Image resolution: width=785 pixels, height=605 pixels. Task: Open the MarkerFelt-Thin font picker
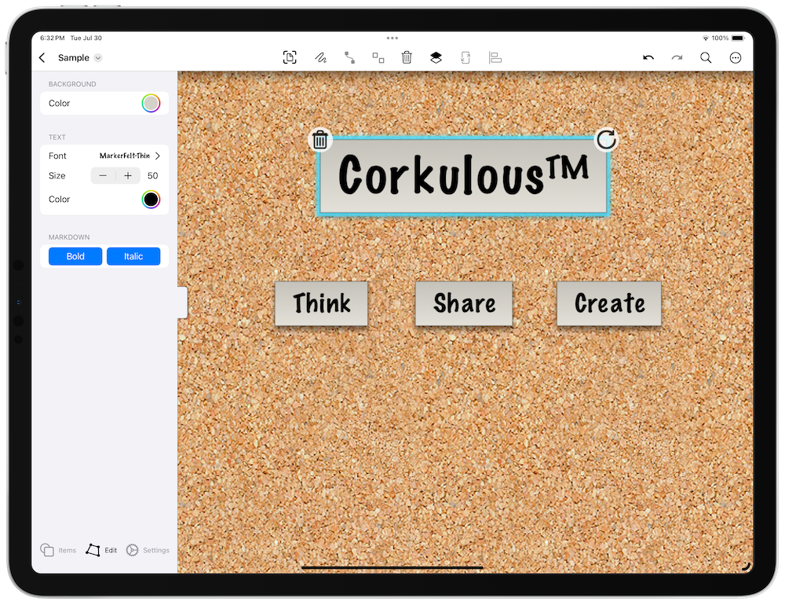[130, 156]
